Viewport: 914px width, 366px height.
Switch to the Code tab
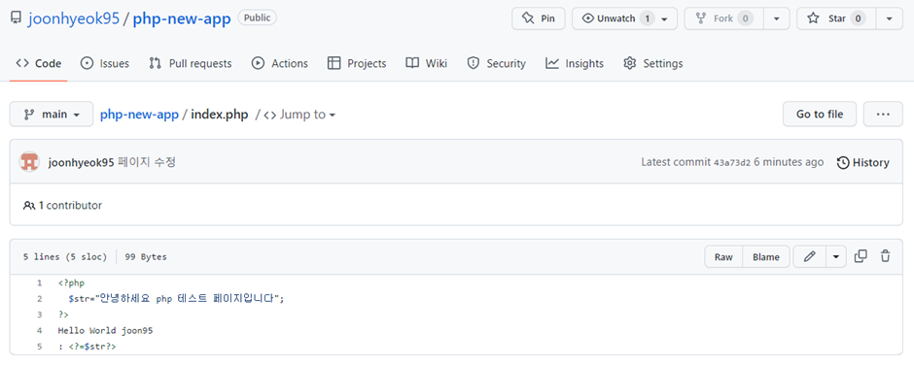[x=39, y=63]
